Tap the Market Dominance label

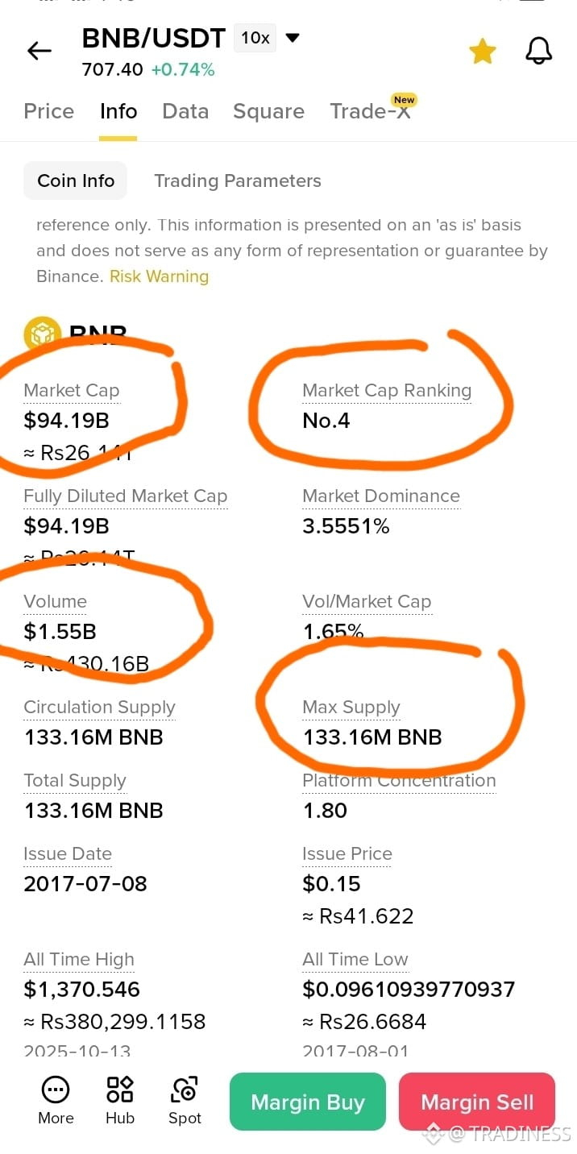381,496
